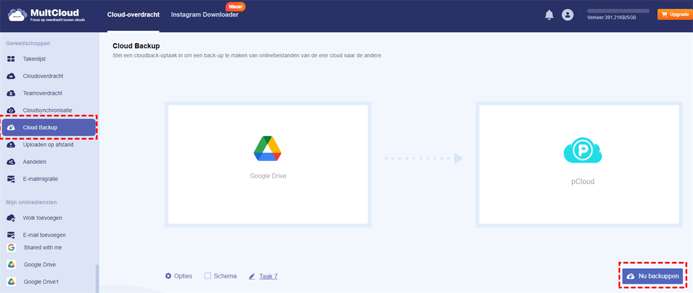The width and height of the screenshot is (693, 293).
Task: Select the Google Drive source box
Action: (x=268, y=164)
